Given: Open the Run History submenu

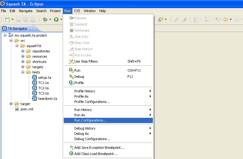Looking at the screenshot, I should [x=108, y=110].
